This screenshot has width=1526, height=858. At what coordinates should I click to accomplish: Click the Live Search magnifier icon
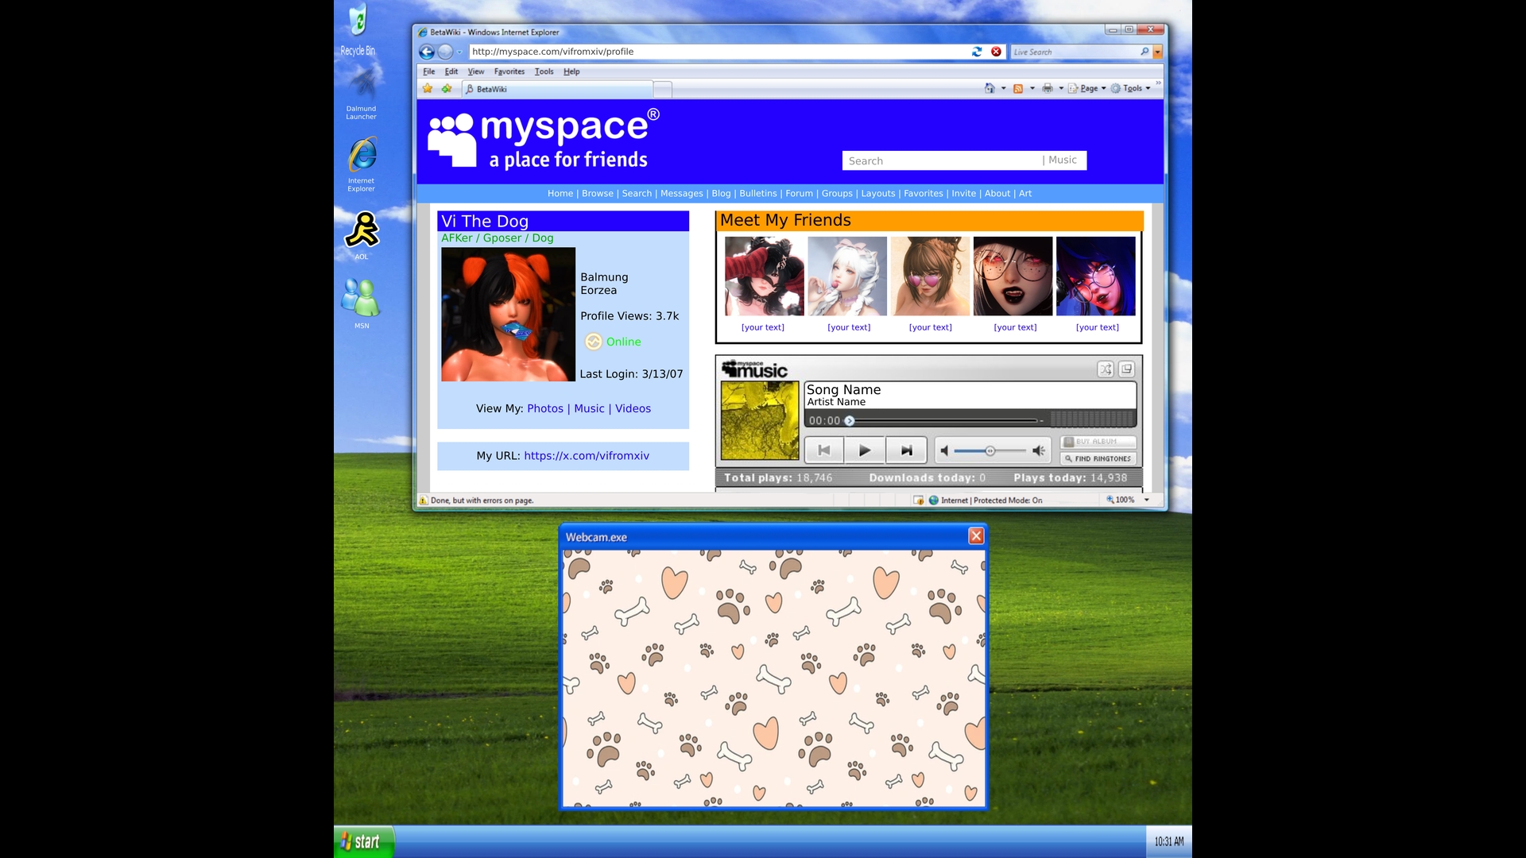pyautogui.click(x=1144, y=52)
